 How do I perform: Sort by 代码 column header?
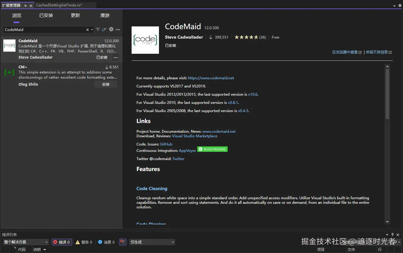tap(22, 249)
